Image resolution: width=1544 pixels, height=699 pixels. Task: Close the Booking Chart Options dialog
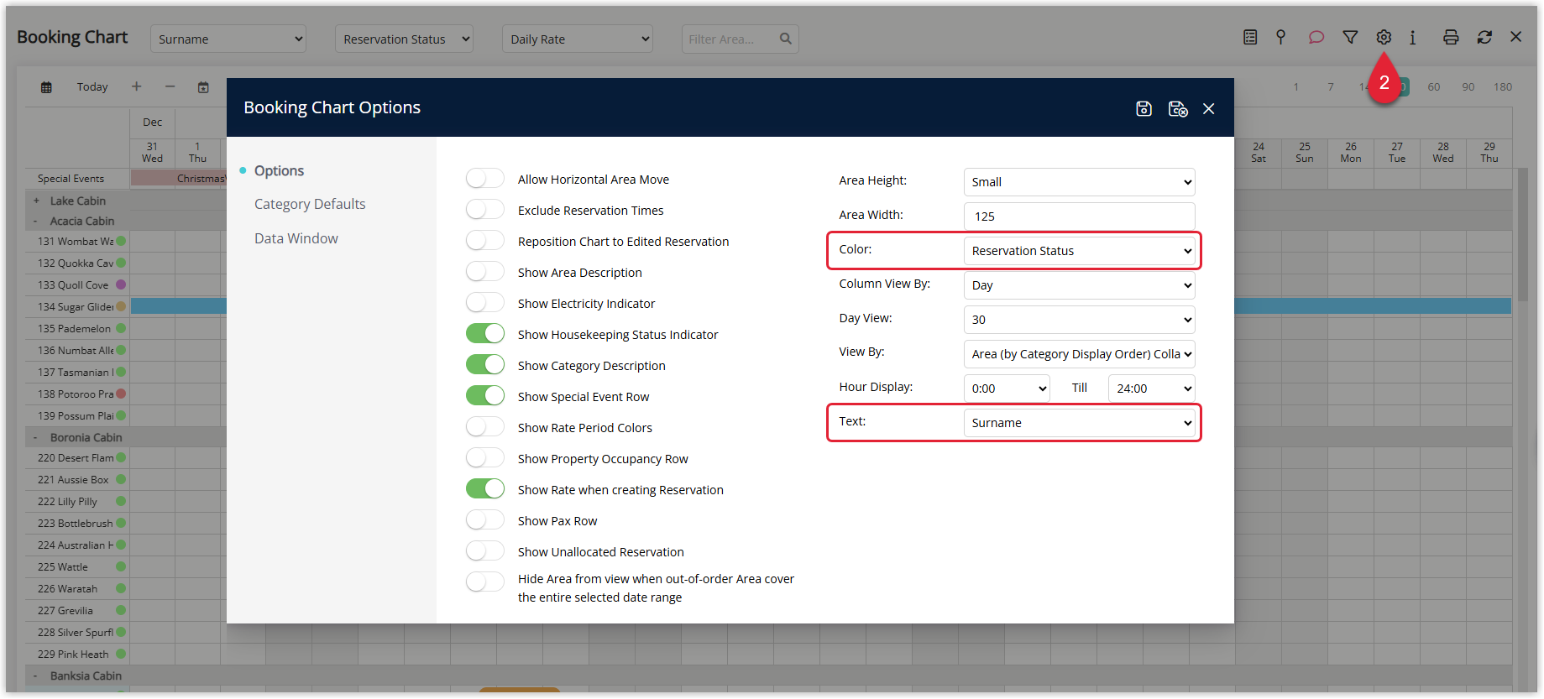(x=1208, y=108)
